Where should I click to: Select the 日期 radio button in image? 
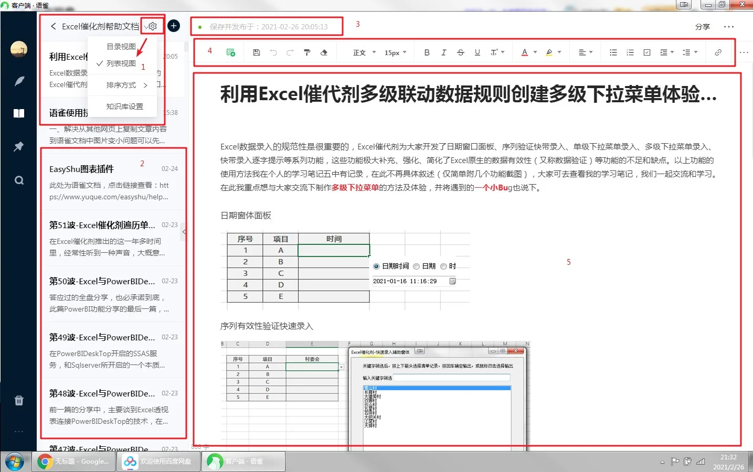(x=416, y=266)
